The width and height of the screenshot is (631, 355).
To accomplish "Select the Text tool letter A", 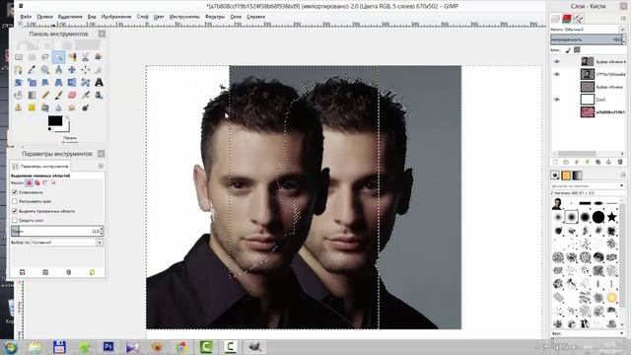I will (99, 83).
